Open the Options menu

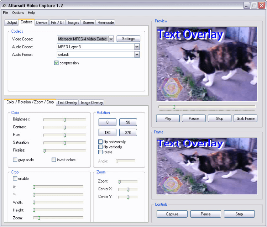(18, 12)
